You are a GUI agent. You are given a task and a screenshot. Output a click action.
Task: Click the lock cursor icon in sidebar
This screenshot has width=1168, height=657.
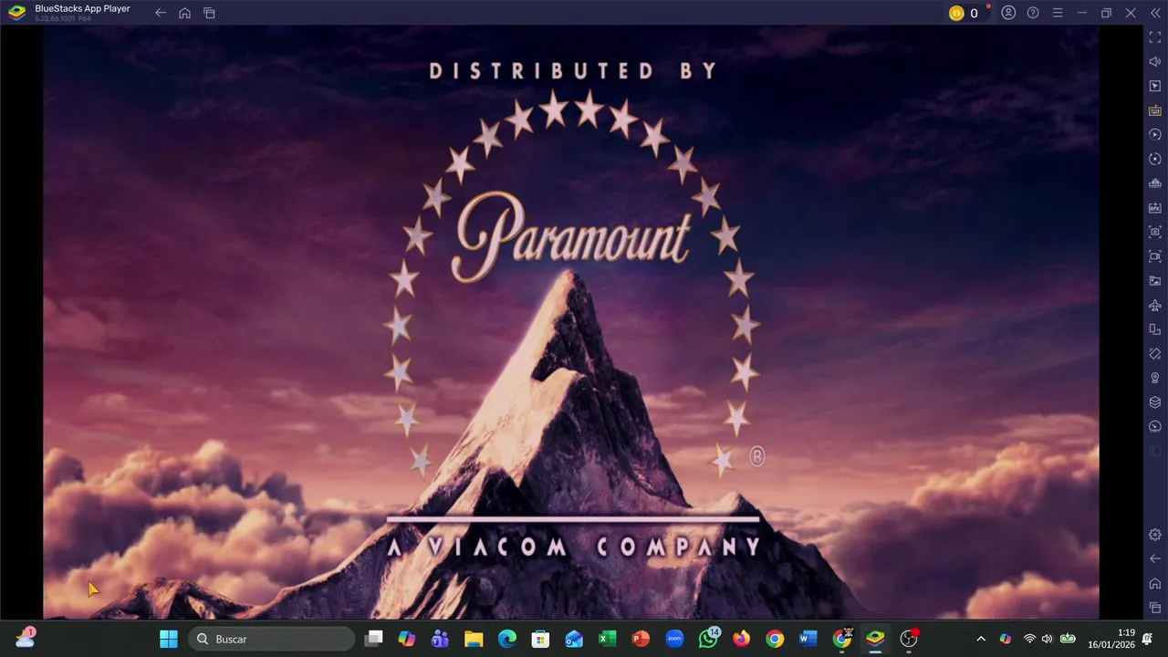click(1154, 86)
